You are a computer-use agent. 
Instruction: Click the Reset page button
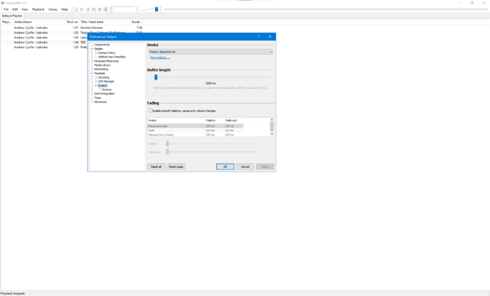point(176,167)
